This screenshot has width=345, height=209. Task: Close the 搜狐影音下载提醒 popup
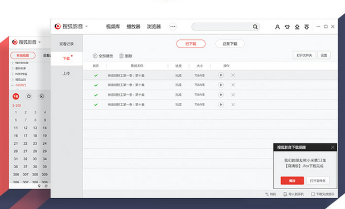[x=332, y=147]
